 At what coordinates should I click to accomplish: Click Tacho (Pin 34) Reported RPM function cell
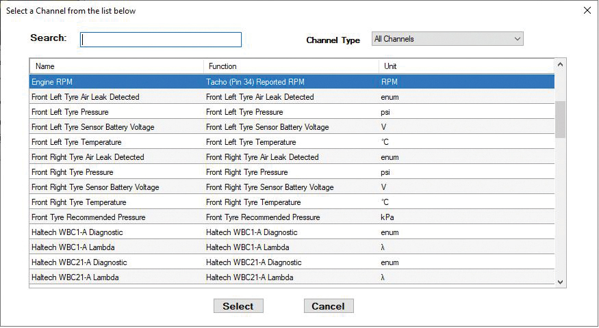point(255,82)
